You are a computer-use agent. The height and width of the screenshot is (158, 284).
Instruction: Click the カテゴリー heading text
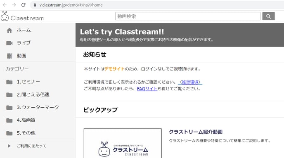[17, 69]
